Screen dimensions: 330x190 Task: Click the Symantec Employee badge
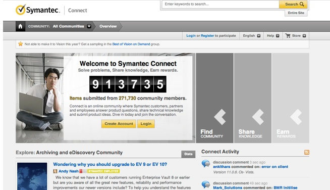tap(103, 171)
